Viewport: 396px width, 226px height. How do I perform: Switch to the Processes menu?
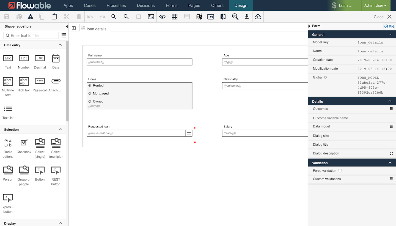(x=116, y=6)
